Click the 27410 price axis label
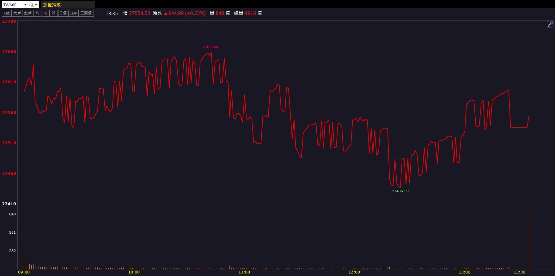This screenshot has width=555, height=276. (x=9, y=204)
